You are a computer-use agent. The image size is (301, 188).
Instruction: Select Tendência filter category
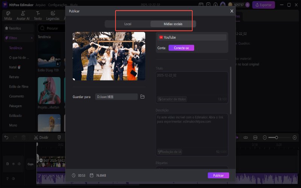tap(15, 48)
